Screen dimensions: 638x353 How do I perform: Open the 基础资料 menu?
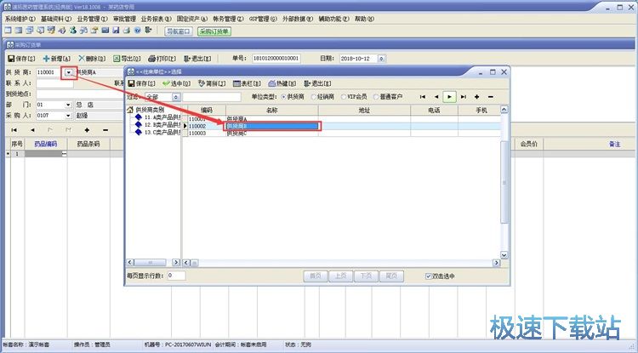(x=56, y=19)
